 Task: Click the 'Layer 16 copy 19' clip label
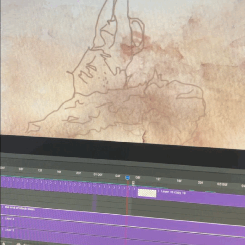[173, 192]
